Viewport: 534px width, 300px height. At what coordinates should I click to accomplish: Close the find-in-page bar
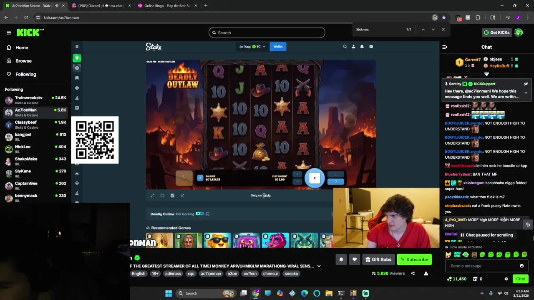[443, 29]
